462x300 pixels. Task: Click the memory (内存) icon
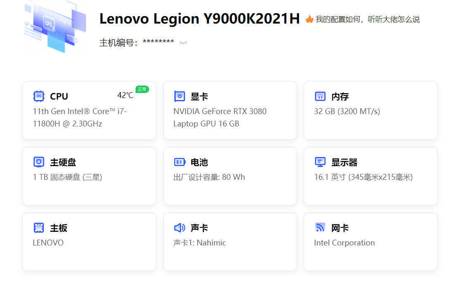320,96
